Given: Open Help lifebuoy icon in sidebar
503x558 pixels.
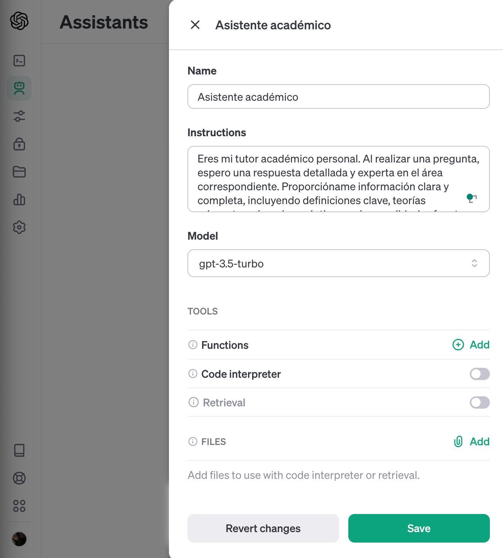Looking at the screenshot, I should click(19, 478).
